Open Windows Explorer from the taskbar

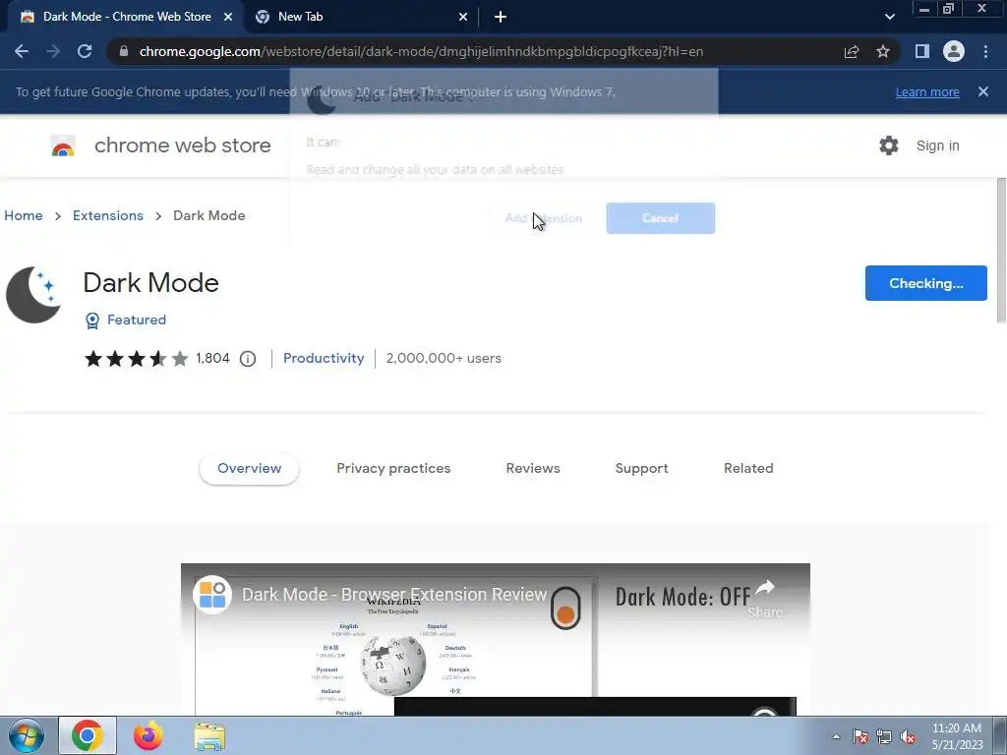(209, 735)
